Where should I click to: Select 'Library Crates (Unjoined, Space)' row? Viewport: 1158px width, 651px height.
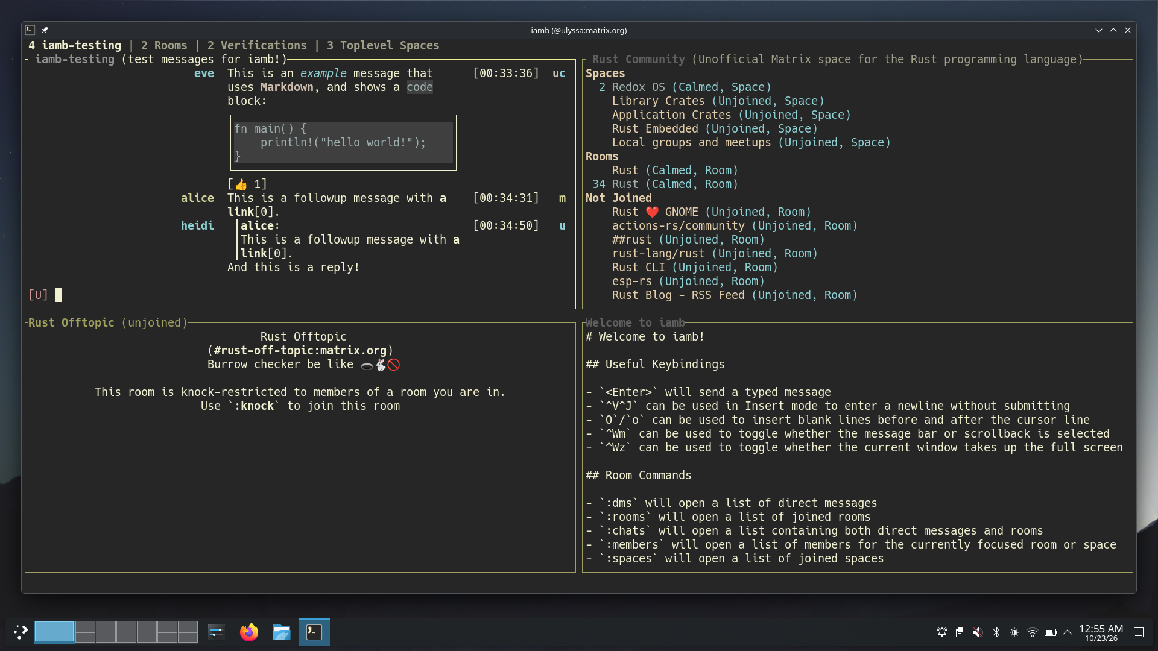coord(718,101)
